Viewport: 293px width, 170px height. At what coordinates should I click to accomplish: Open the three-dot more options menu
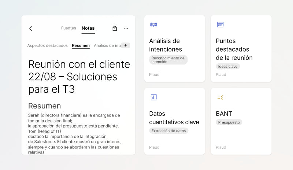(x=126, y=28)
